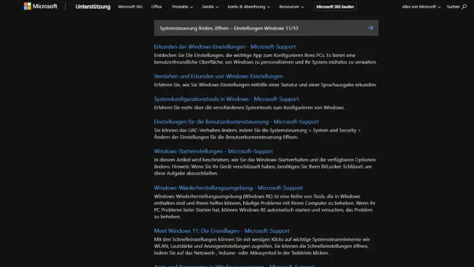Viewport: 474px width, 267px height.
Task: Click the description starting 'Entdecken Sie Die Einstellungen'
Action: (x=265, y=59)
